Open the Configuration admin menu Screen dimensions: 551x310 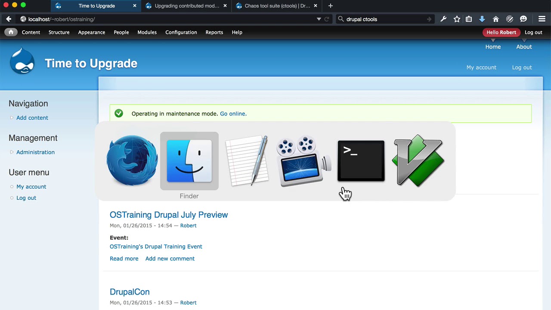pos(181,32)
